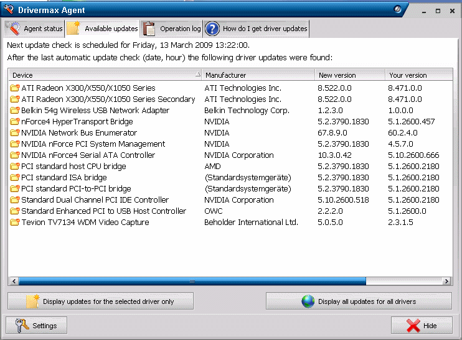Click your version 5.1.2600.457 cell
Screen dimensions: 462x340
point(412,121)
